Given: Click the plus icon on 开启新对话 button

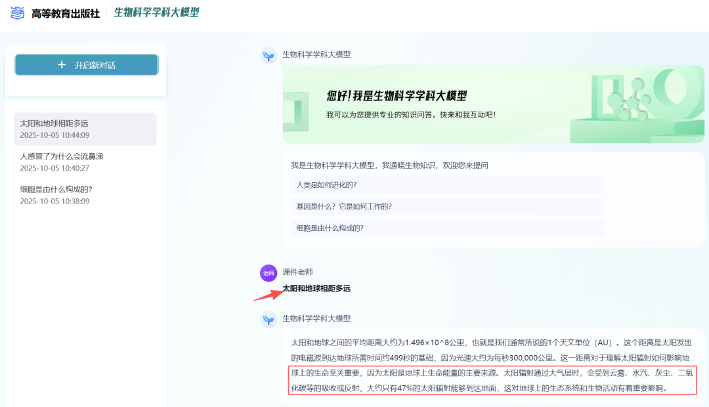Looking at the screenshot, I should (62, 64).
